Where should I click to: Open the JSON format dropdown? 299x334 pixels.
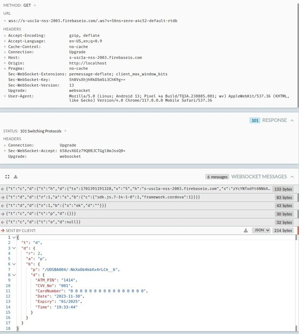coord(260,230)
